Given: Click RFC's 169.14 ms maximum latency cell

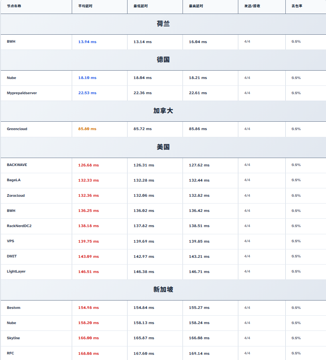Looking at the screenshot, I should click(199, 353).
